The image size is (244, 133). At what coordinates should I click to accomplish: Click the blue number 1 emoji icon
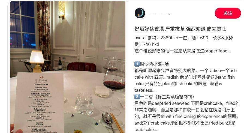point(137,64)
